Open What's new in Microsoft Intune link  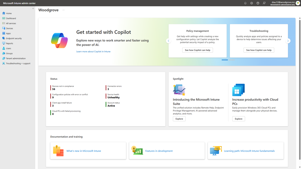pyautogui.click(x=84, y=151)
